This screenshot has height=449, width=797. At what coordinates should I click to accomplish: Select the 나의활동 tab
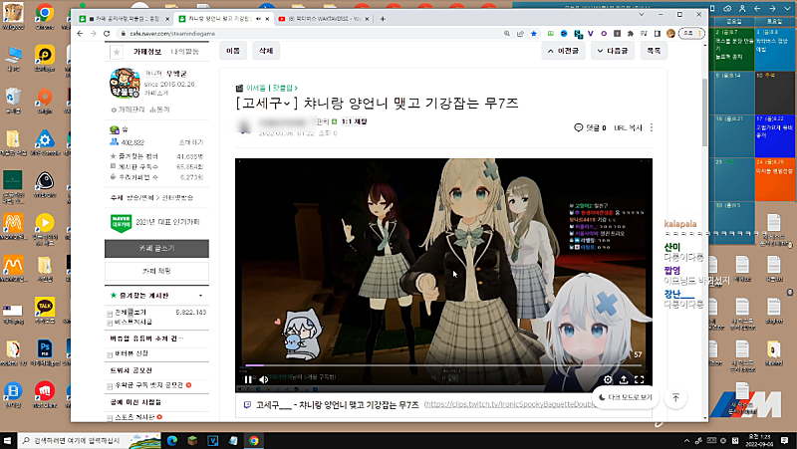click(184, 52)
